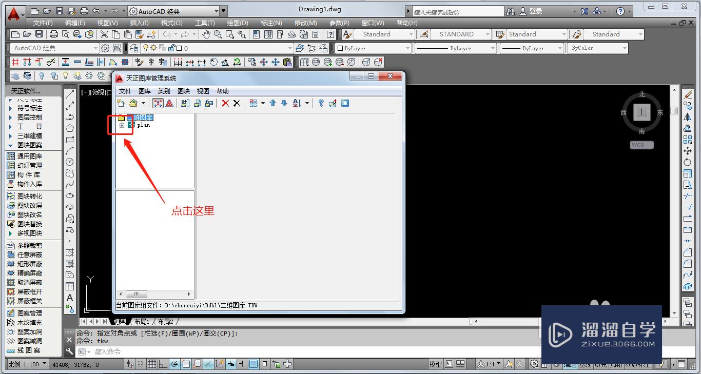This screenshot has width=701, height=374.
Task: Select the Line draw tool
Action: click(x=70, y=95)
